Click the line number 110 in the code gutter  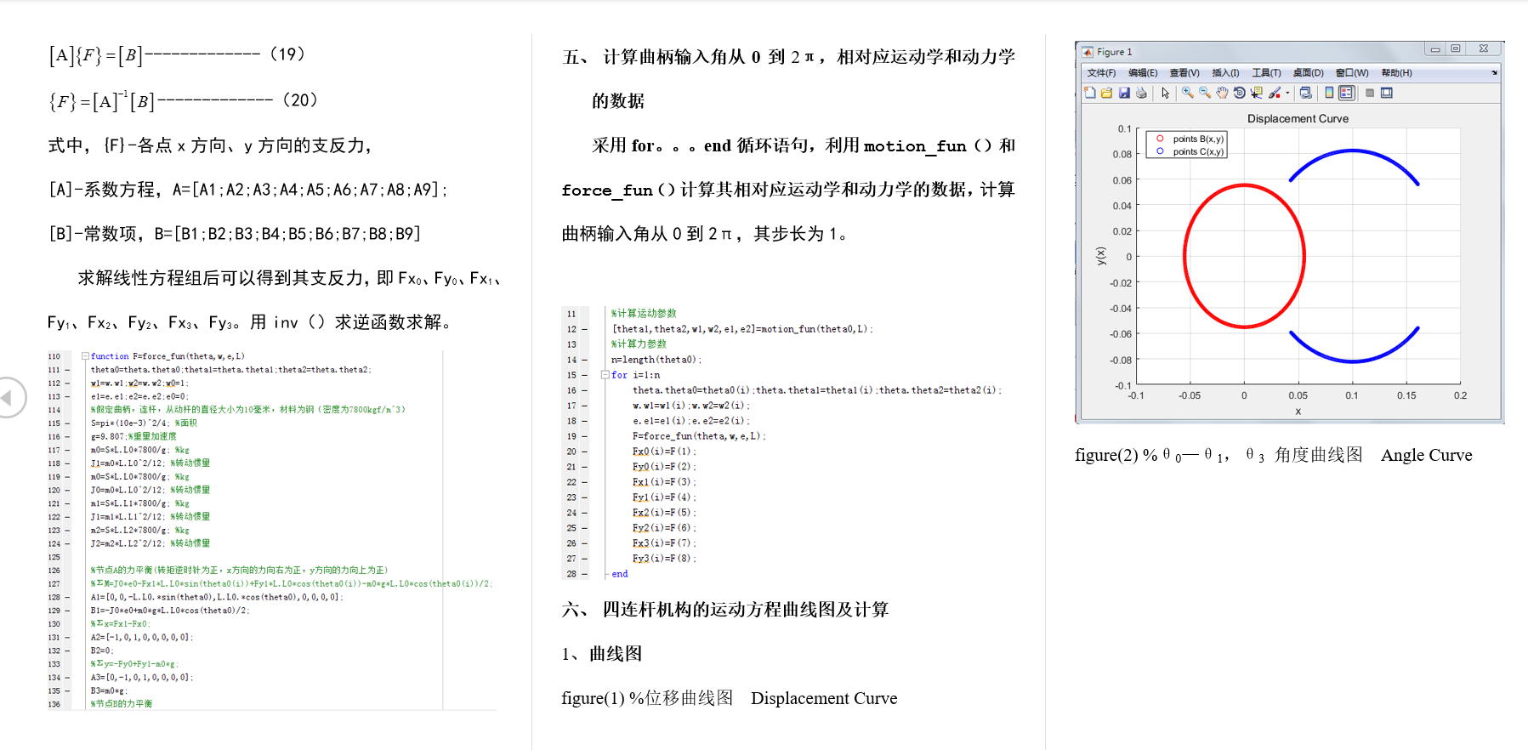54,357
